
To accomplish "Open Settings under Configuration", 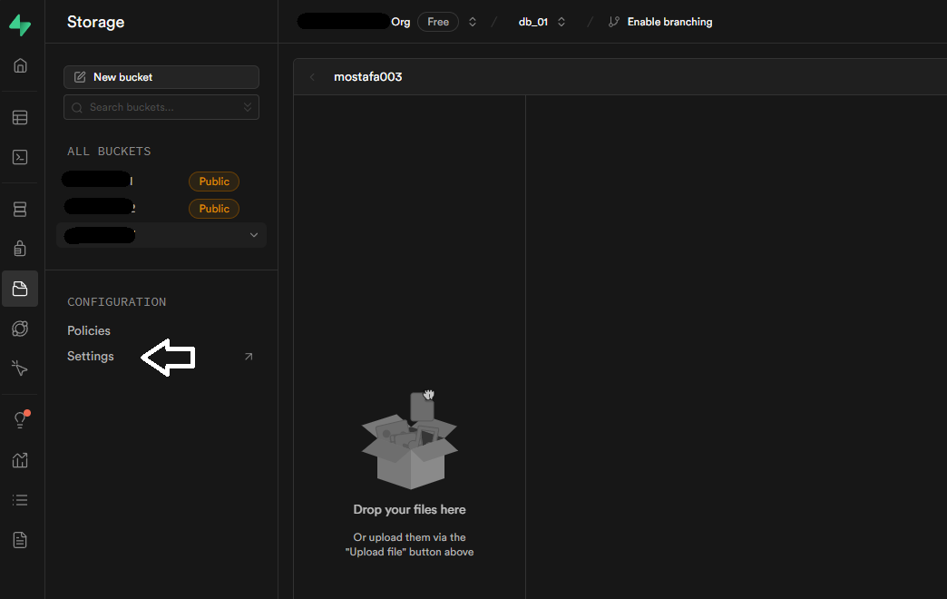I will pos(90,356).
